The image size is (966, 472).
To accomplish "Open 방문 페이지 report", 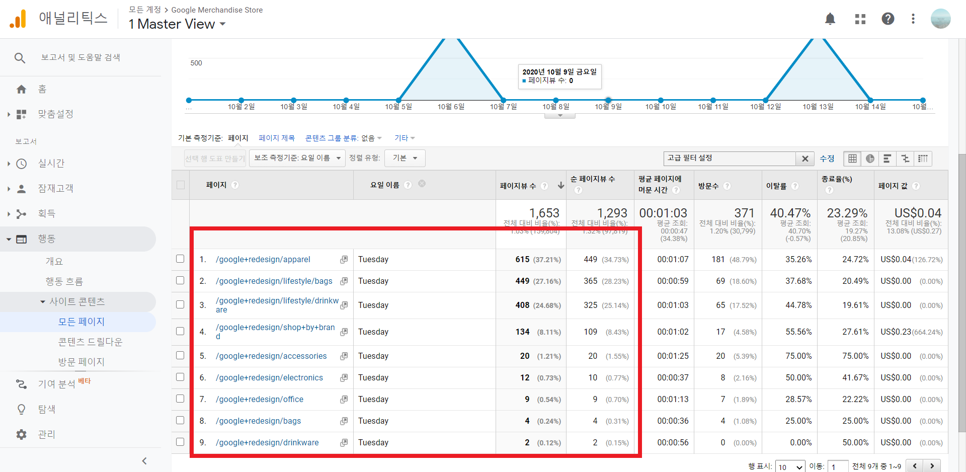I will [x=82, y=362].
